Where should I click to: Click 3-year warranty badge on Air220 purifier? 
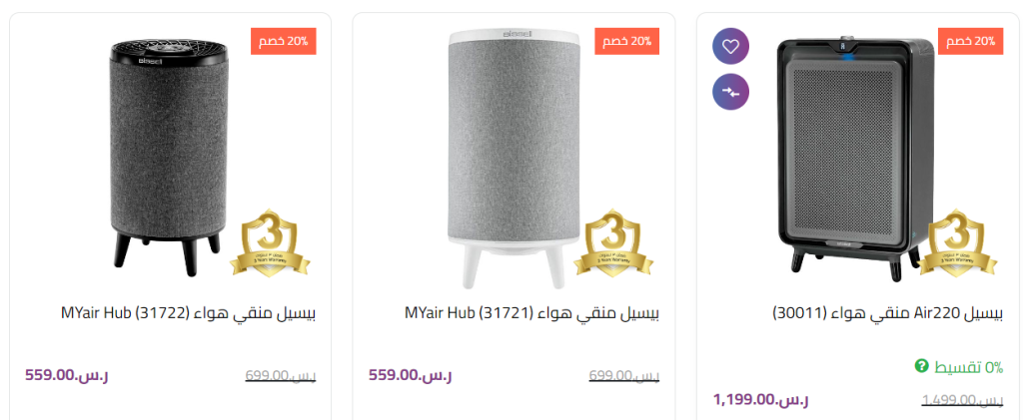958,243
